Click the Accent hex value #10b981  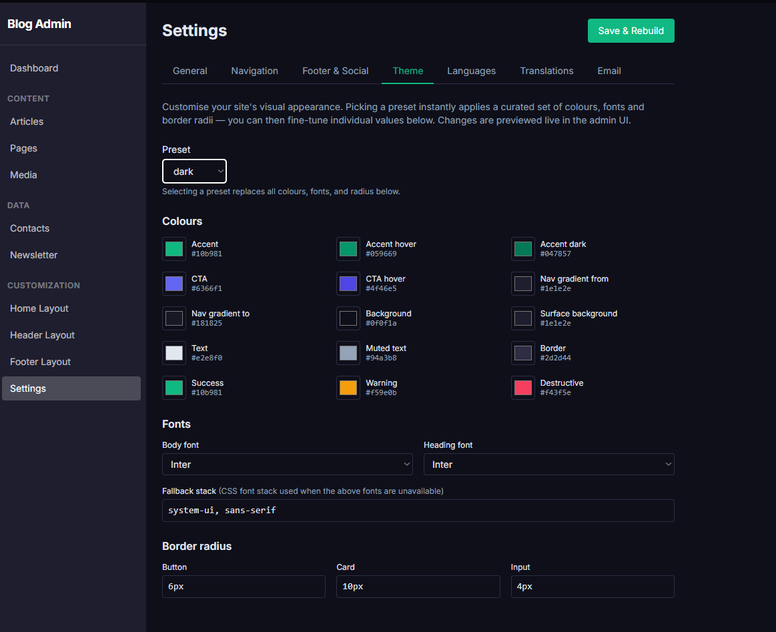tap(207, 254)
